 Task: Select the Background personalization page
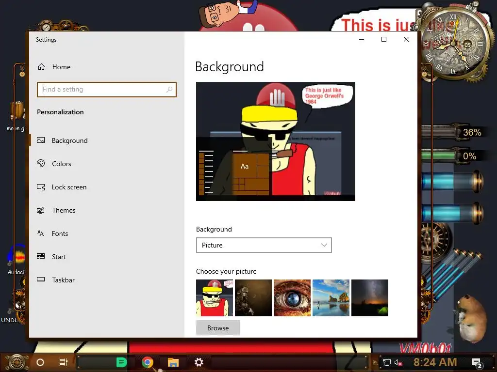coord(69,140)
